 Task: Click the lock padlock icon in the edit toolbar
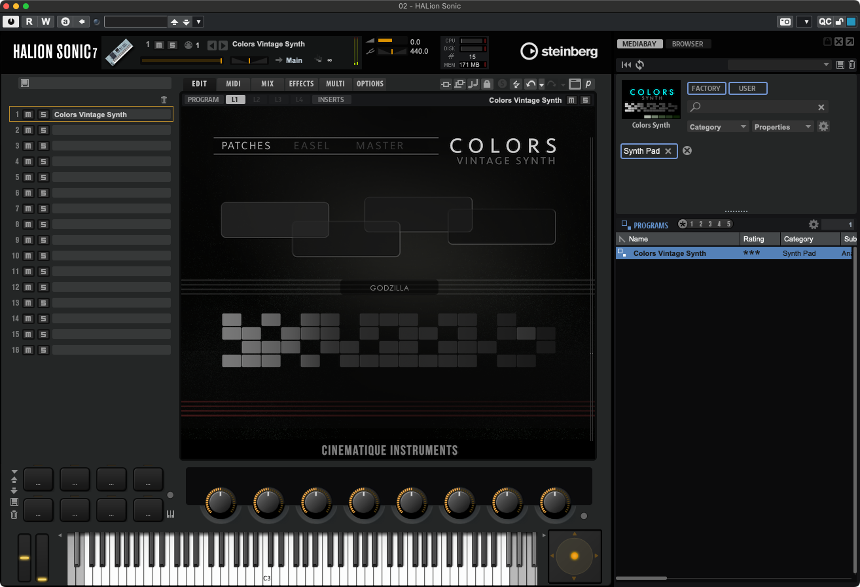486,84
